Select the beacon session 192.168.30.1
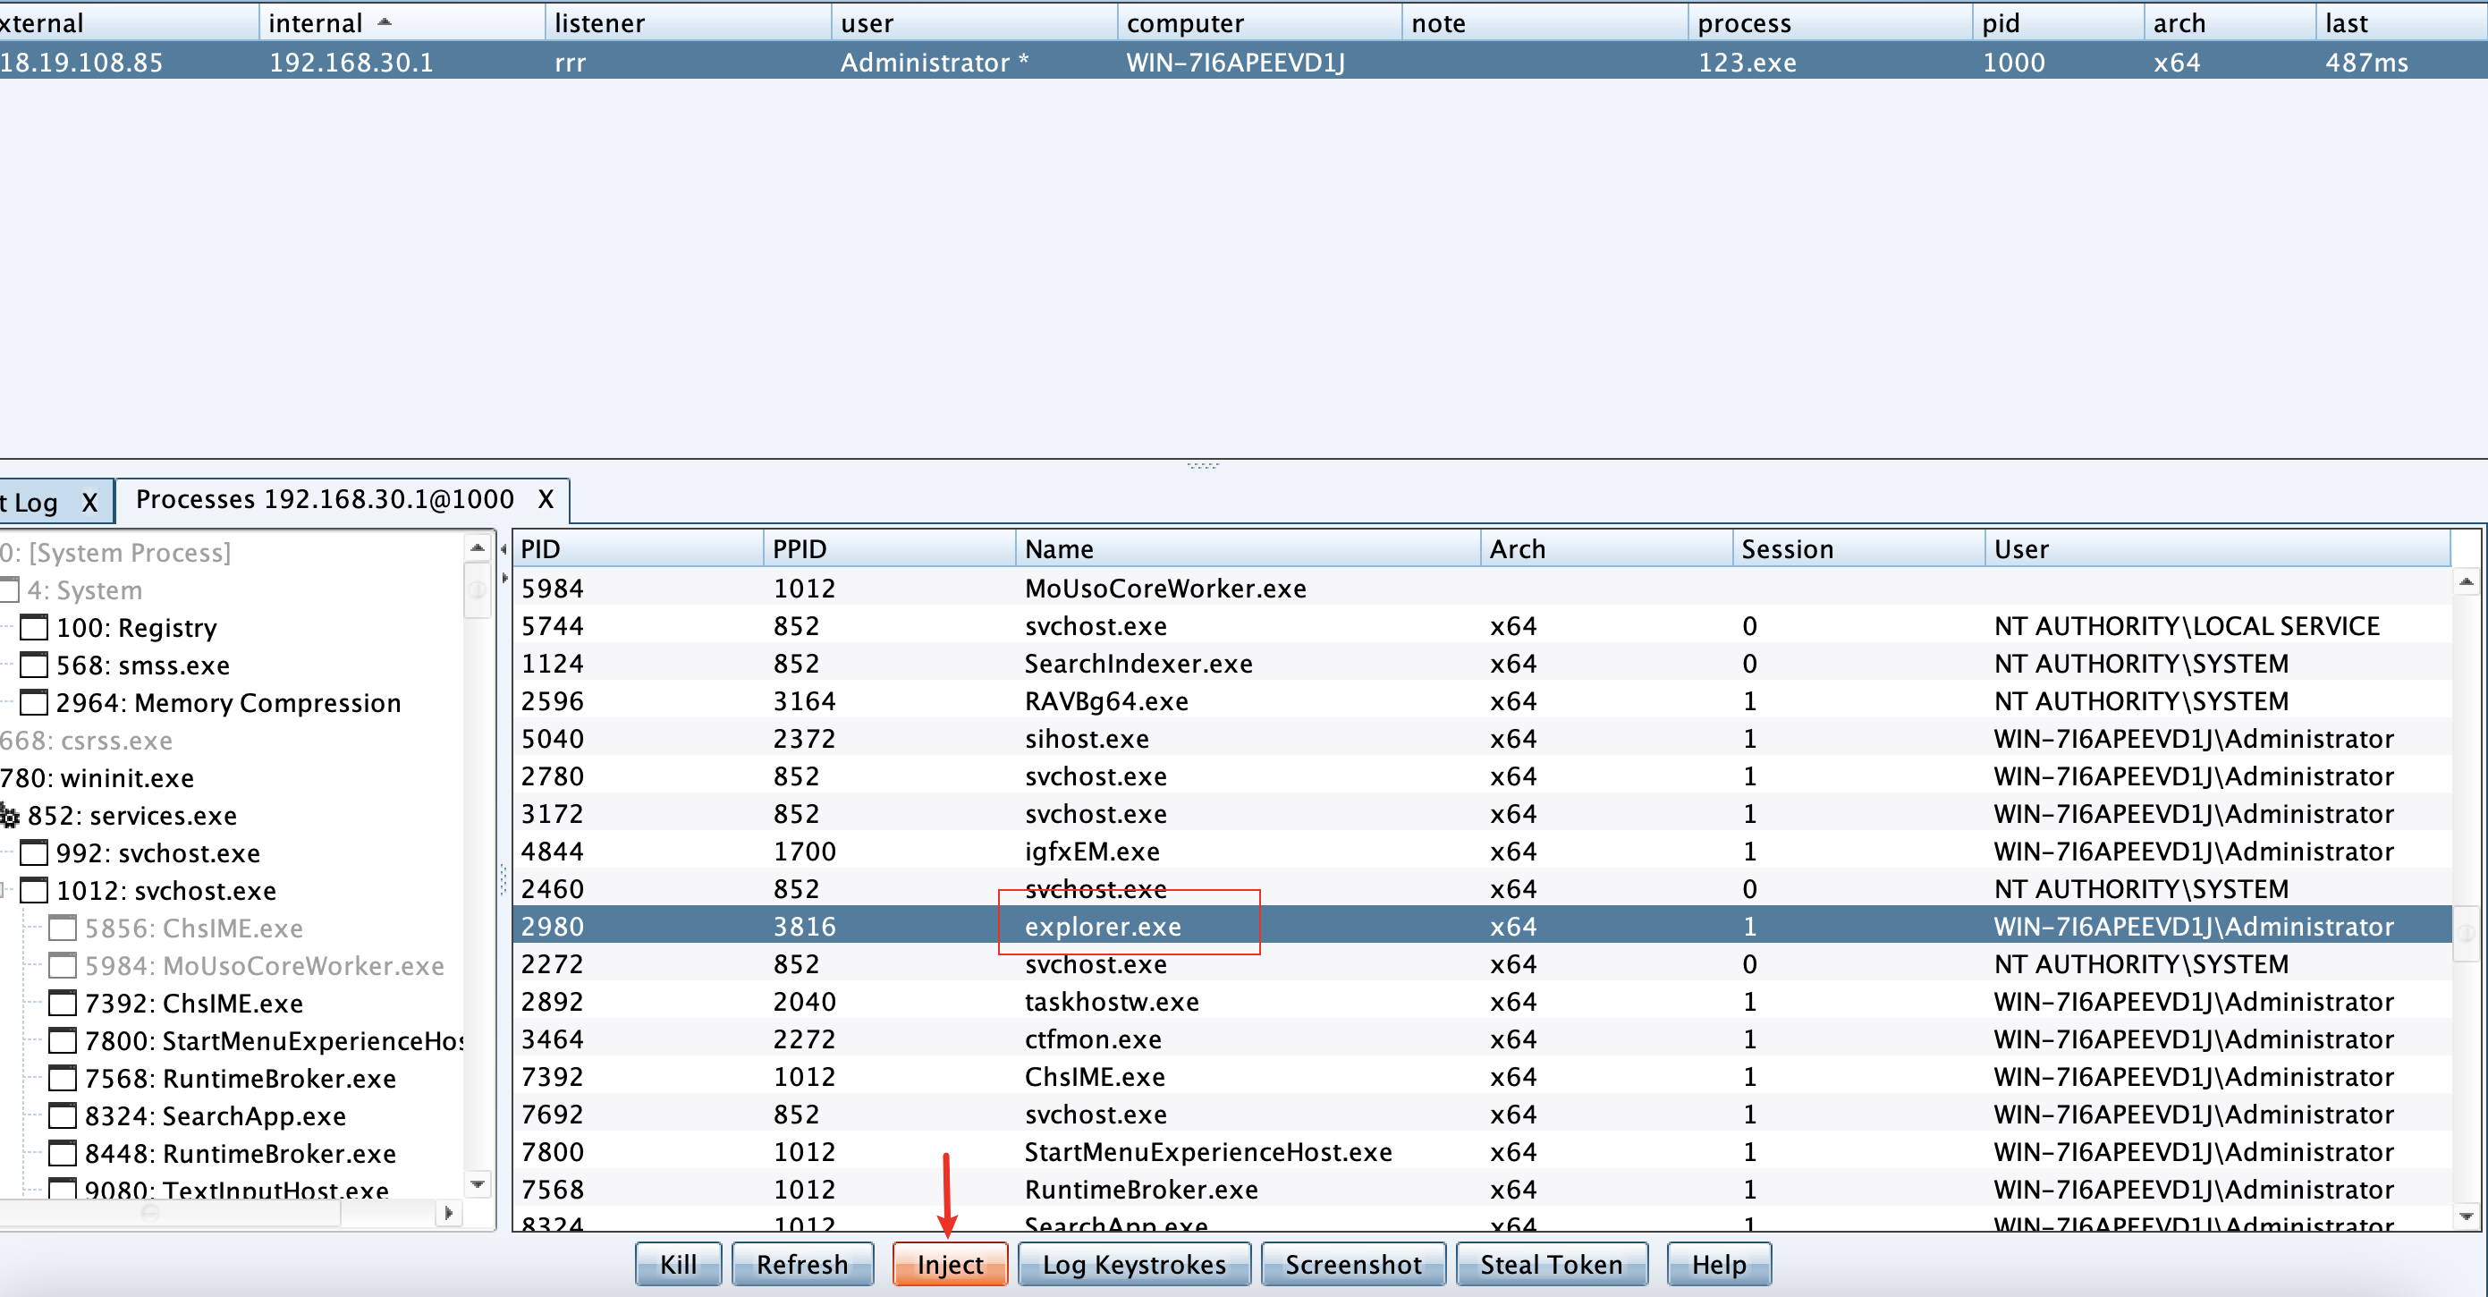 coord(1244,62)
